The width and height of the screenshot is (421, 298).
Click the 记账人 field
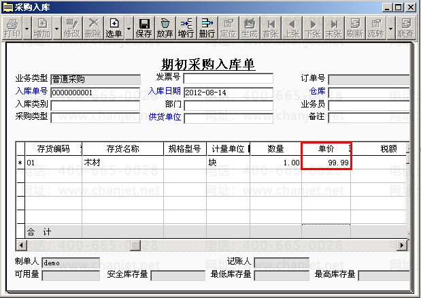click(x=282, y=263)
